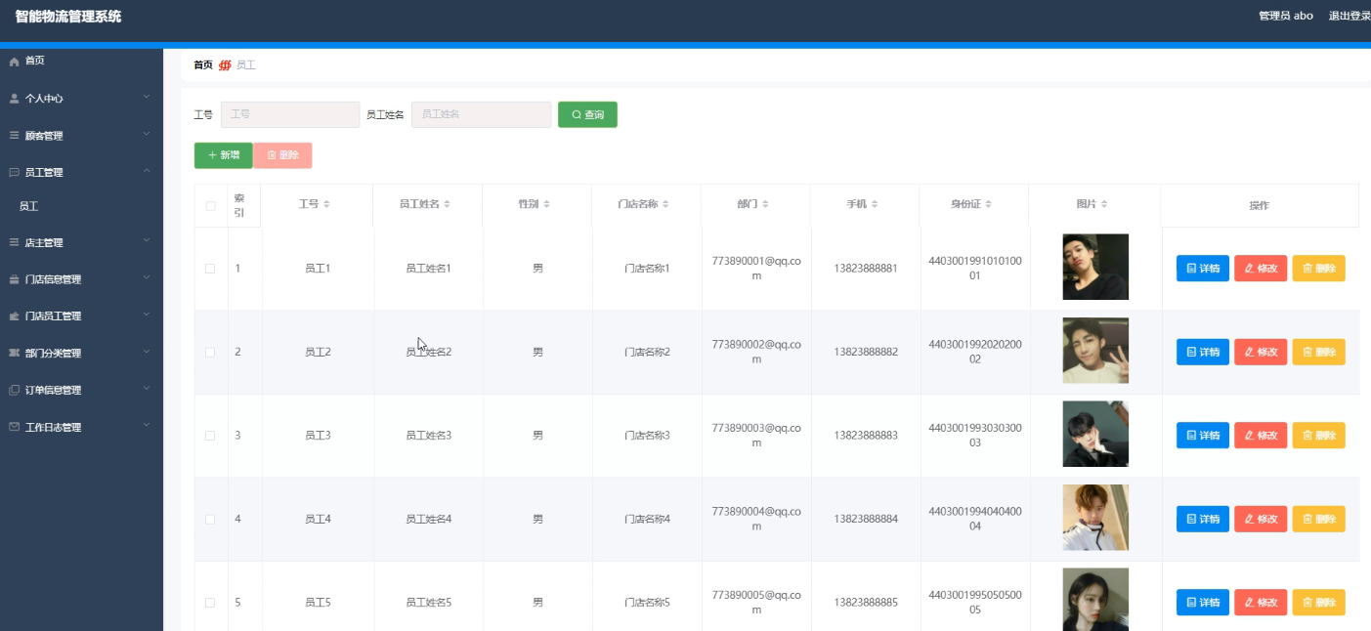
Task: Expand the 店主管理 menu chevron
Action: coord(147,240)
